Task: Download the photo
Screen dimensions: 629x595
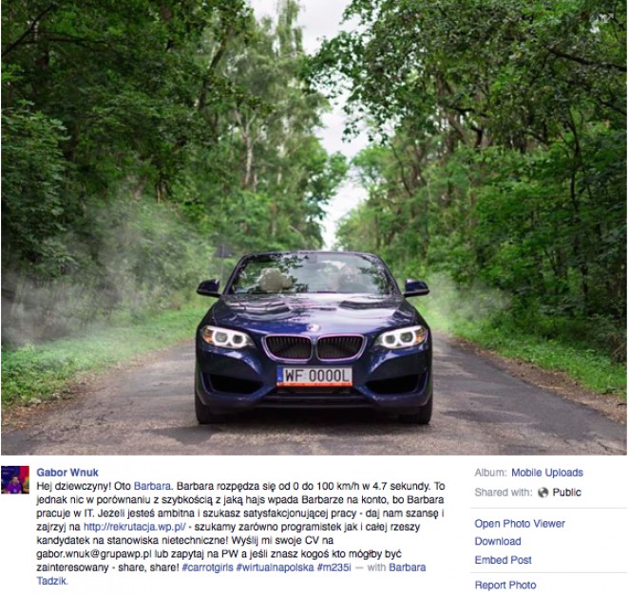Action: (x=498, y=541)
